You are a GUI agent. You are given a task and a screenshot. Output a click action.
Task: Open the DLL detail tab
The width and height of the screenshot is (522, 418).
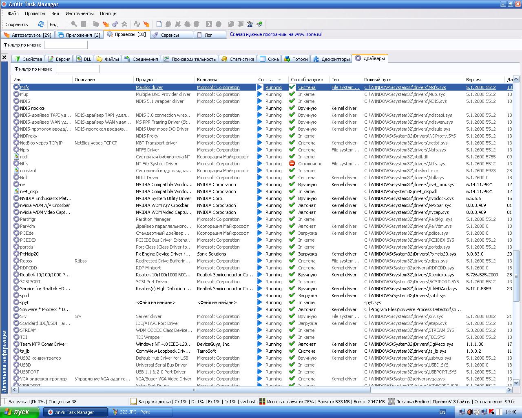point(84,59)
